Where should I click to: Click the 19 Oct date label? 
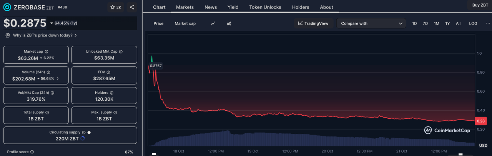click(253, 151)
